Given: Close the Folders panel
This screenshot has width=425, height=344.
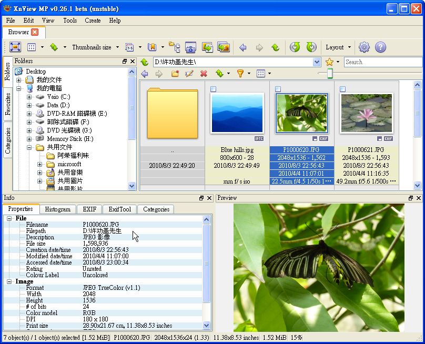Looking at the screenshot, I should click(x=133, y=61).
